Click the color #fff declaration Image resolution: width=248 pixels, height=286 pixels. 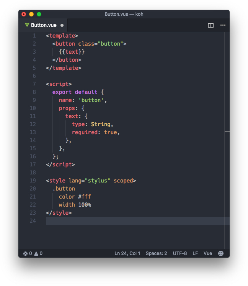coord(75,197)
